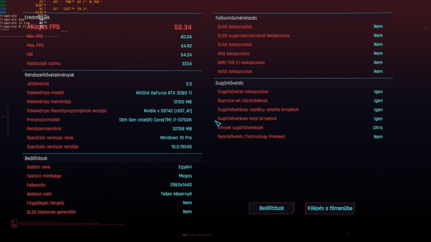The height and width of the screenshot is (242, 431).
Task: Select the Max. FPS row label
Action: point(35,45)
